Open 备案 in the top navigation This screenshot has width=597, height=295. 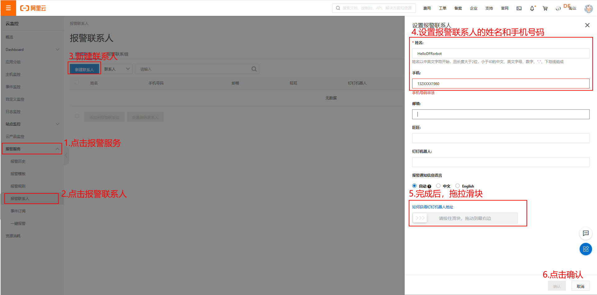(x=458, y=8)
